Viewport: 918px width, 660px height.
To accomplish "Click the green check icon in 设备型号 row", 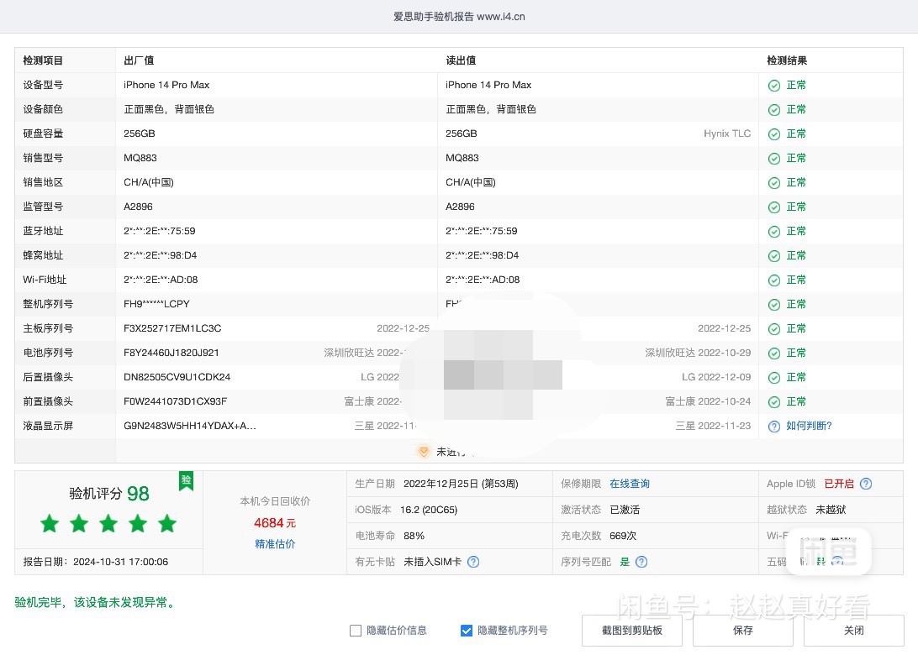I will pos(774,86).
